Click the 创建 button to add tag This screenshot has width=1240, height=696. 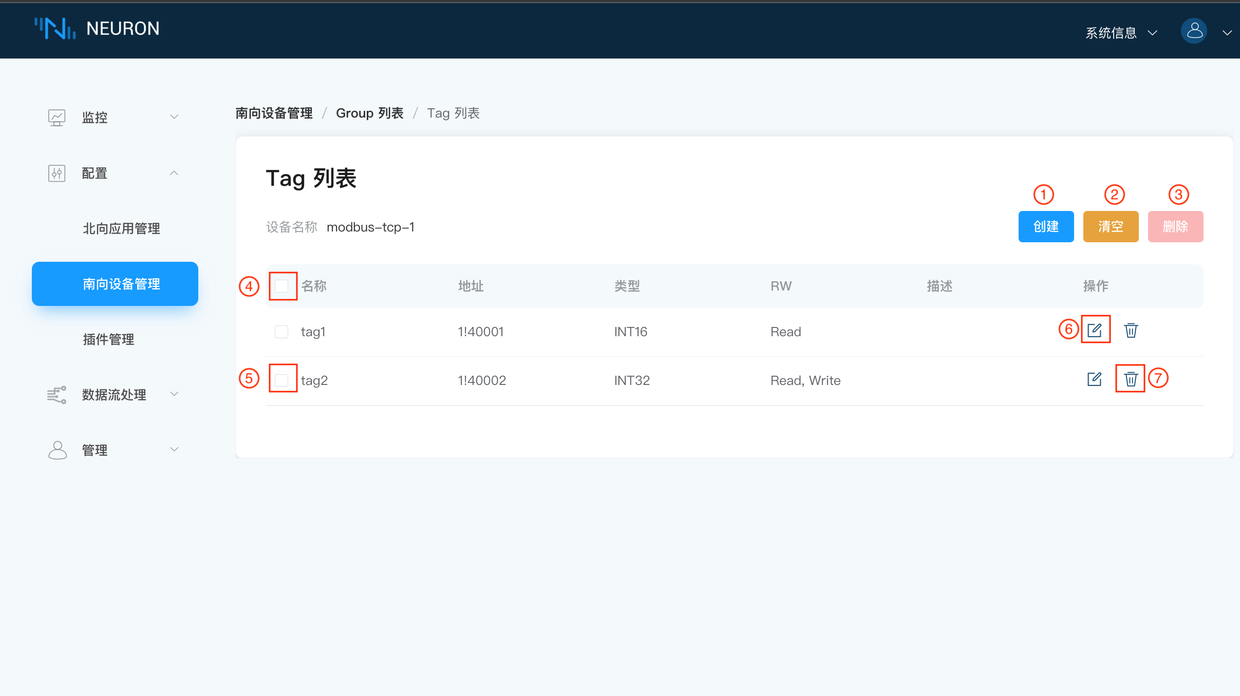pos(1046,226)
